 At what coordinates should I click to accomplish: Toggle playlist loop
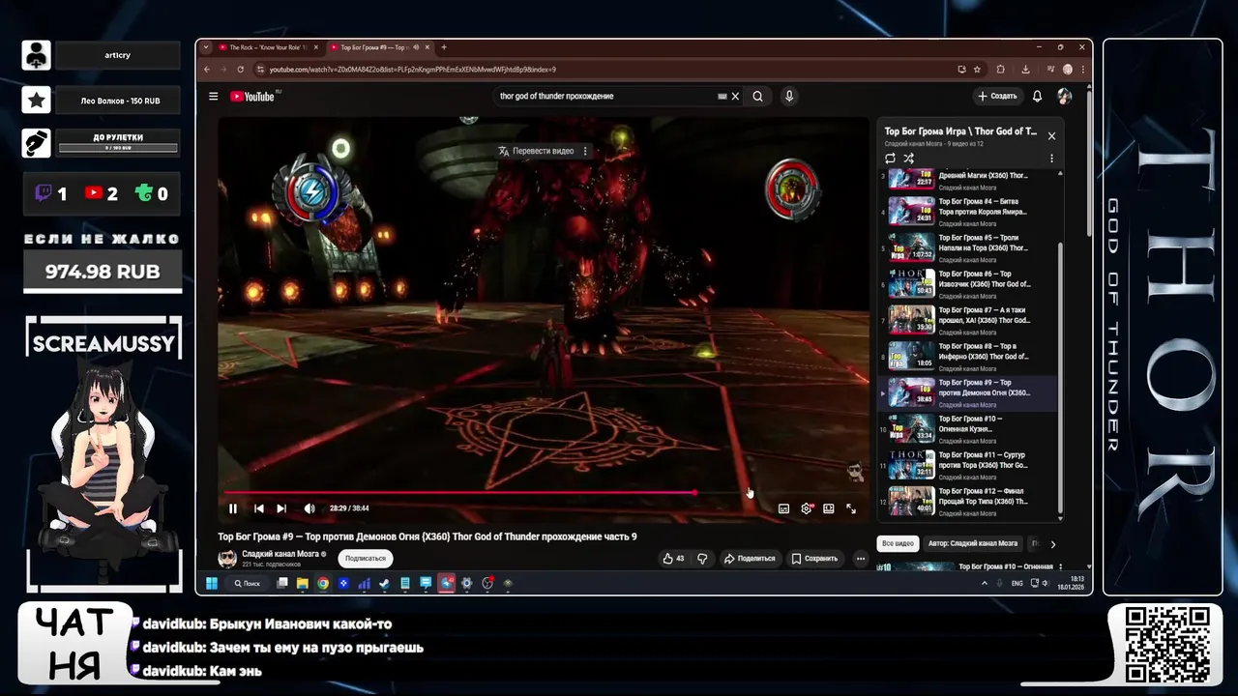pyautogui.click(x=890, y=159)
